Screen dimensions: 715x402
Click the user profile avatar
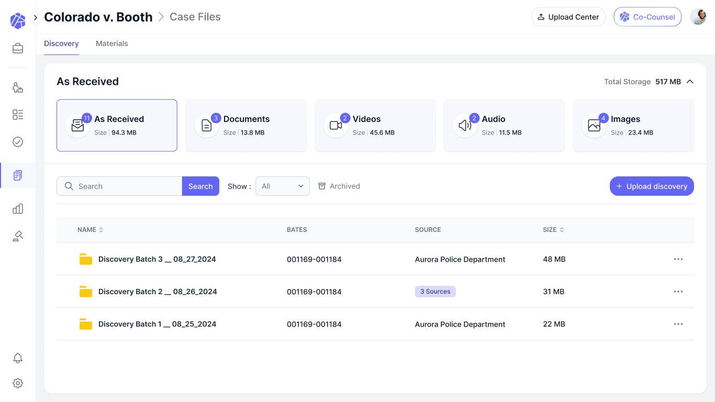tap(698, 17)
